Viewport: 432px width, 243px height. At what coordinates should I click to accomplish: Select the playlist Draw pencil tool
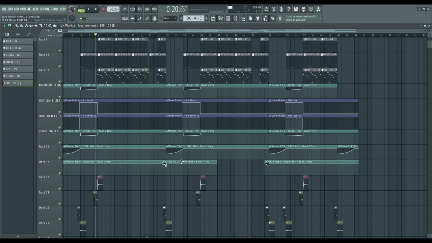point(17,26)
